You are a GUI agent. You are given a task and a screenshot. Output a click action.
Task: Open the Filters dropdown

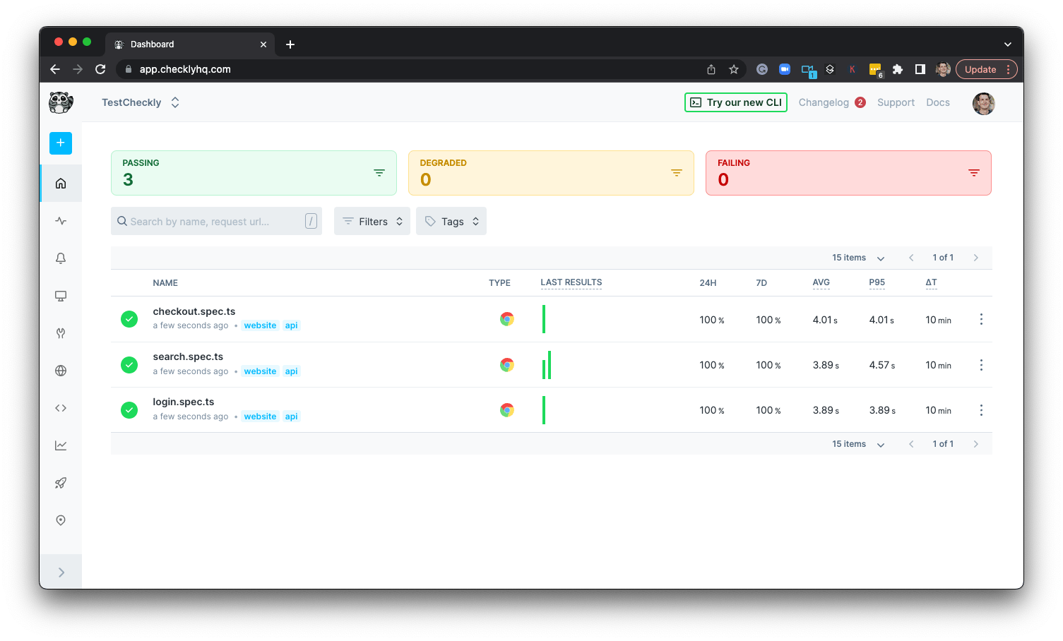coord(372,221)
